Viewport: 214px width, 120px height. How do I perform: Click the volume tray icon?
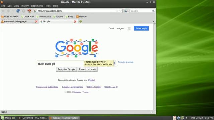tap(187, 118)
